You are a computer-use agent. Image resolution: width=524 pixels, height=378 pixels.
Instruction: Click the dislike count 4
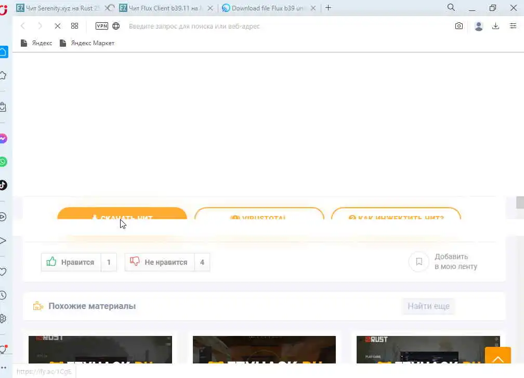(x=202, y=262)
